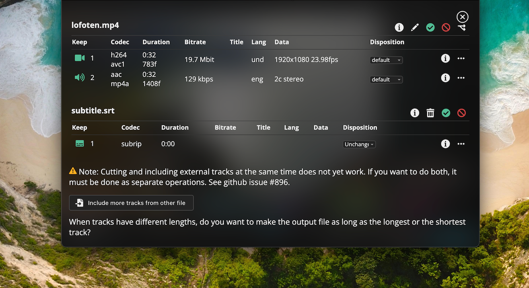Keep all tracks in lofoten.mp4
The height and width of the screenshot is (288, 529).
point(430,27)
